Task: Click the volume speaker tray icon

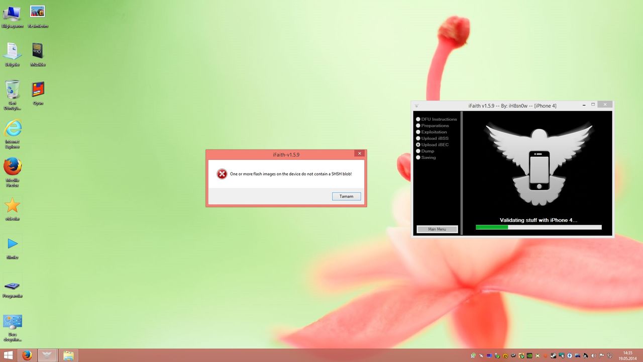Action: tap(594, 355)
